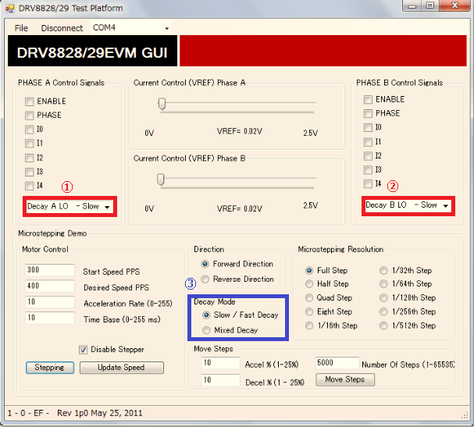Minimize the DRV8828/29 Test Platform window

coord(412,5)
